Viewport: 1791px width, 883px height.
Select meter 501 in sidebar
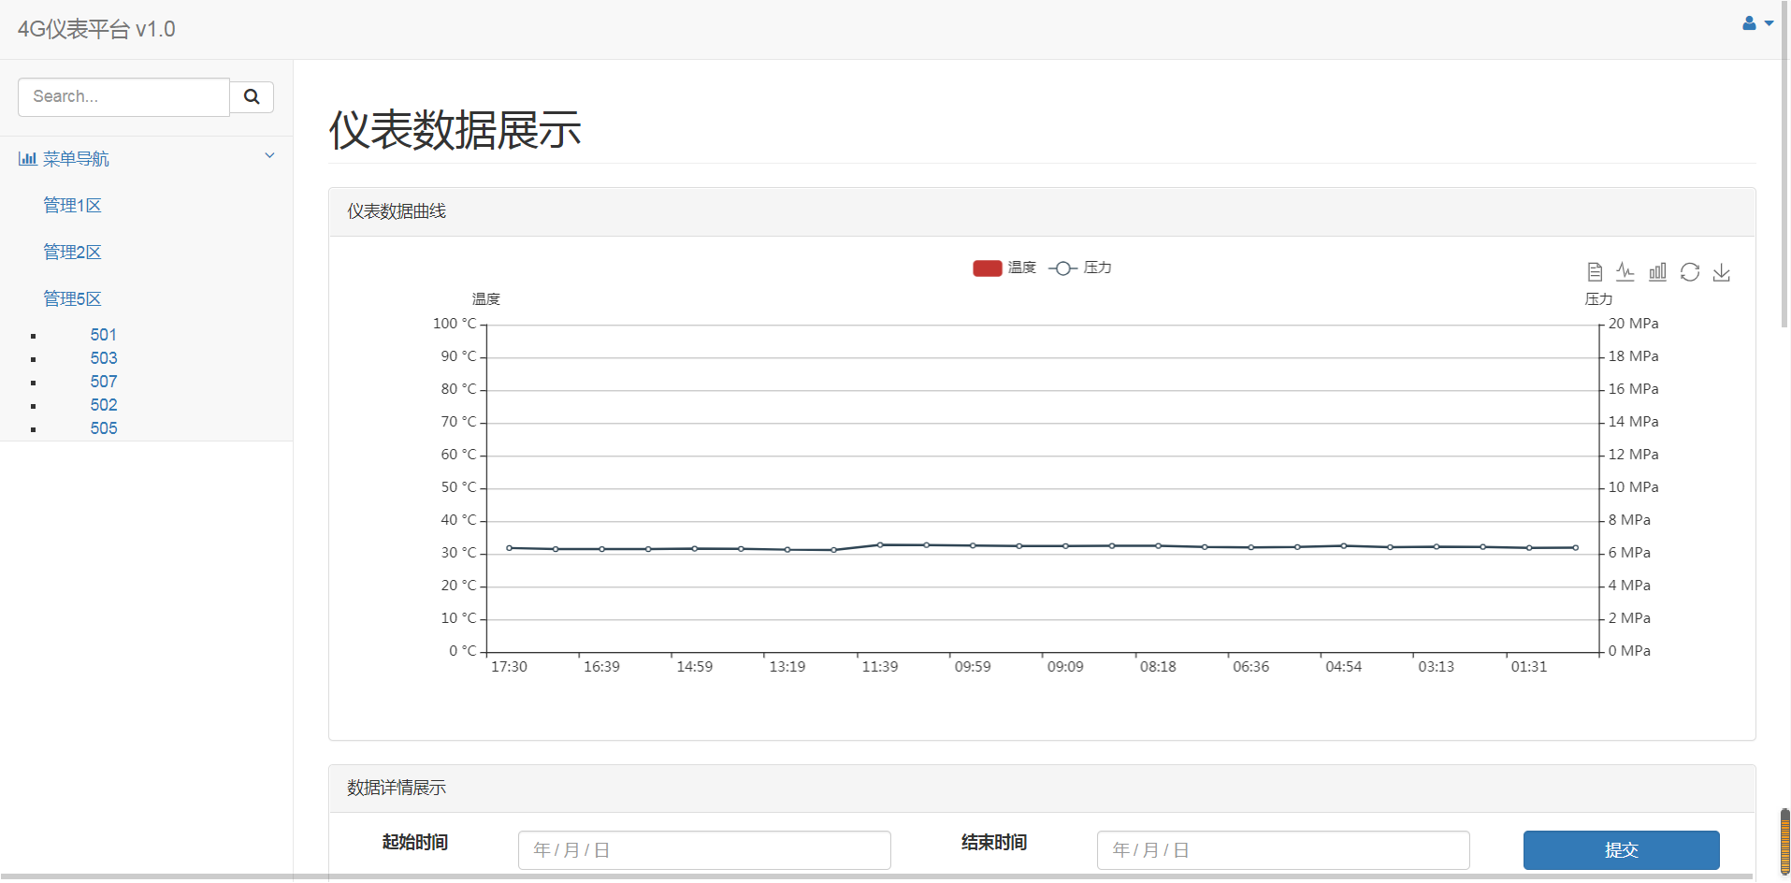tap(104, 335)
